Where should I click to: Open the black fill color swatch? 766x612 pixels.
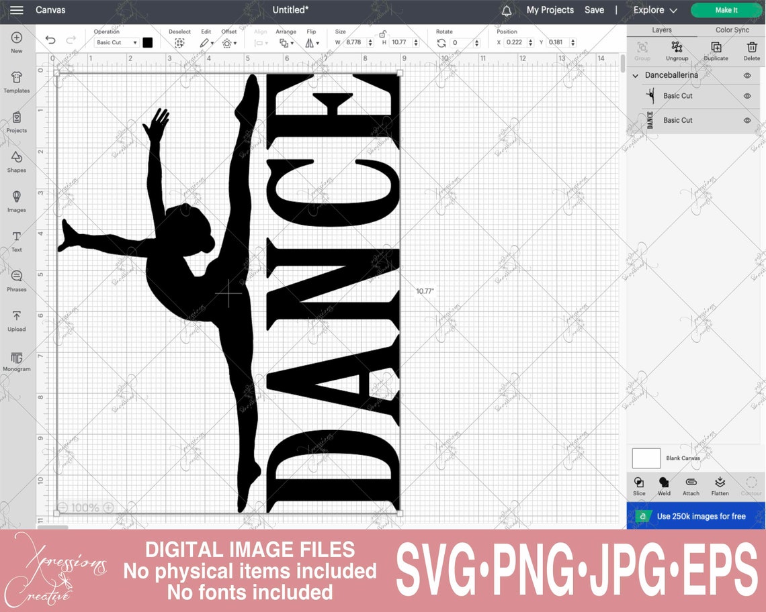click(x=147, y=42)
